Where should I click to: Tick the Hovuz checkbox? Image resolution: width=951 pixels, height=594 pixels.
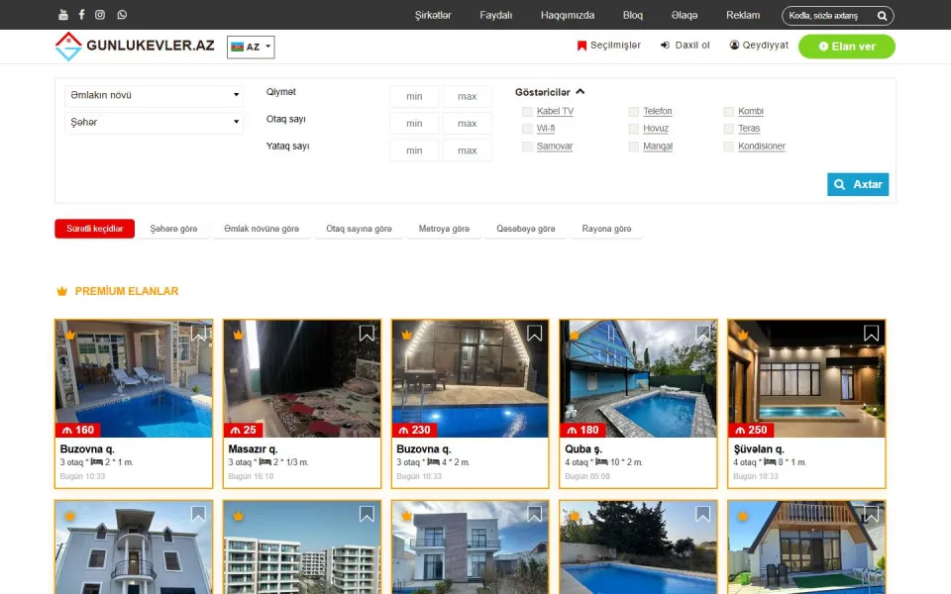[x=634, y=129]
